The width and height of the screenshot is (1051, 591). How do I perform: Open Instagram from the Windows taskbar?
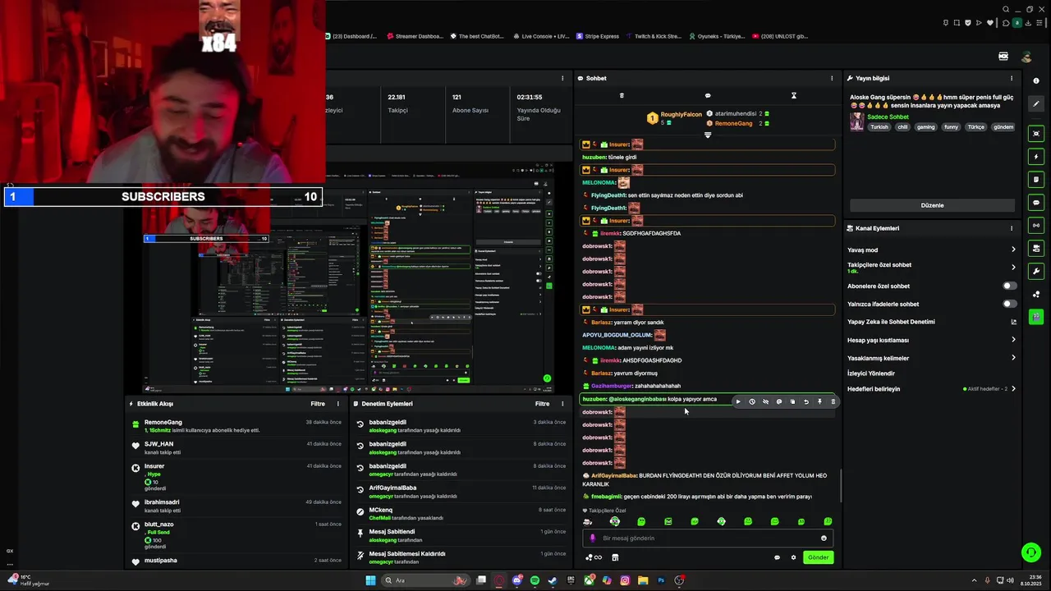click(625, 580)
